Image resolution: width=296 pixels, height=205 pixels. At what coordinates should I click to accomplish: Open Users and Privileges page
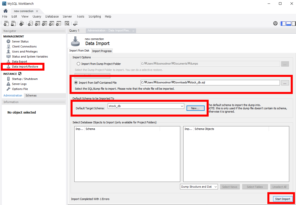25,52
